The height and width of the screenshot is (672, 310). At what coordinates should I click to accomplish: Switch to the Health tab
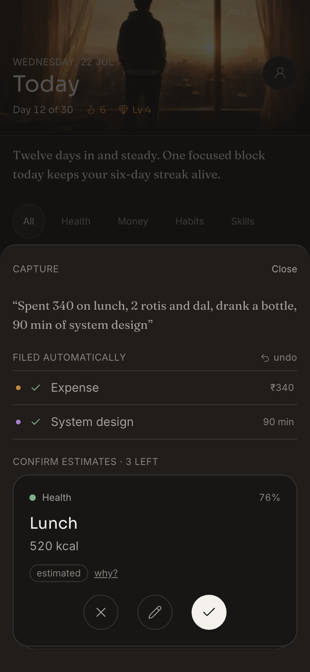76,221
